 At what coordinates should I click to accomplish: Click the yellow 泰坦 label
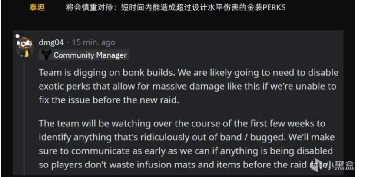click(37, 7)
